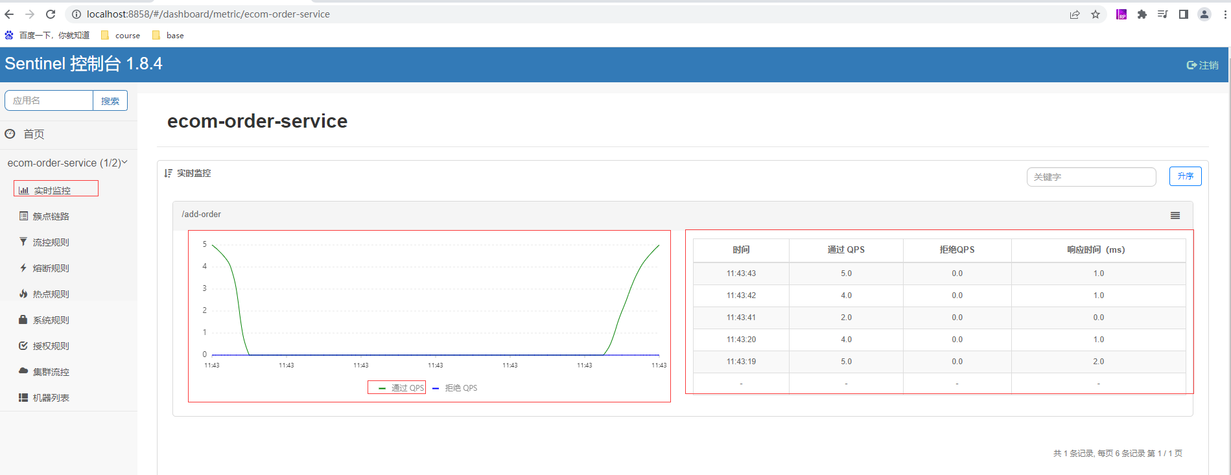Open 系统规则 in sidebar
Screen dimensions: 1231x475
pos(44,320)
